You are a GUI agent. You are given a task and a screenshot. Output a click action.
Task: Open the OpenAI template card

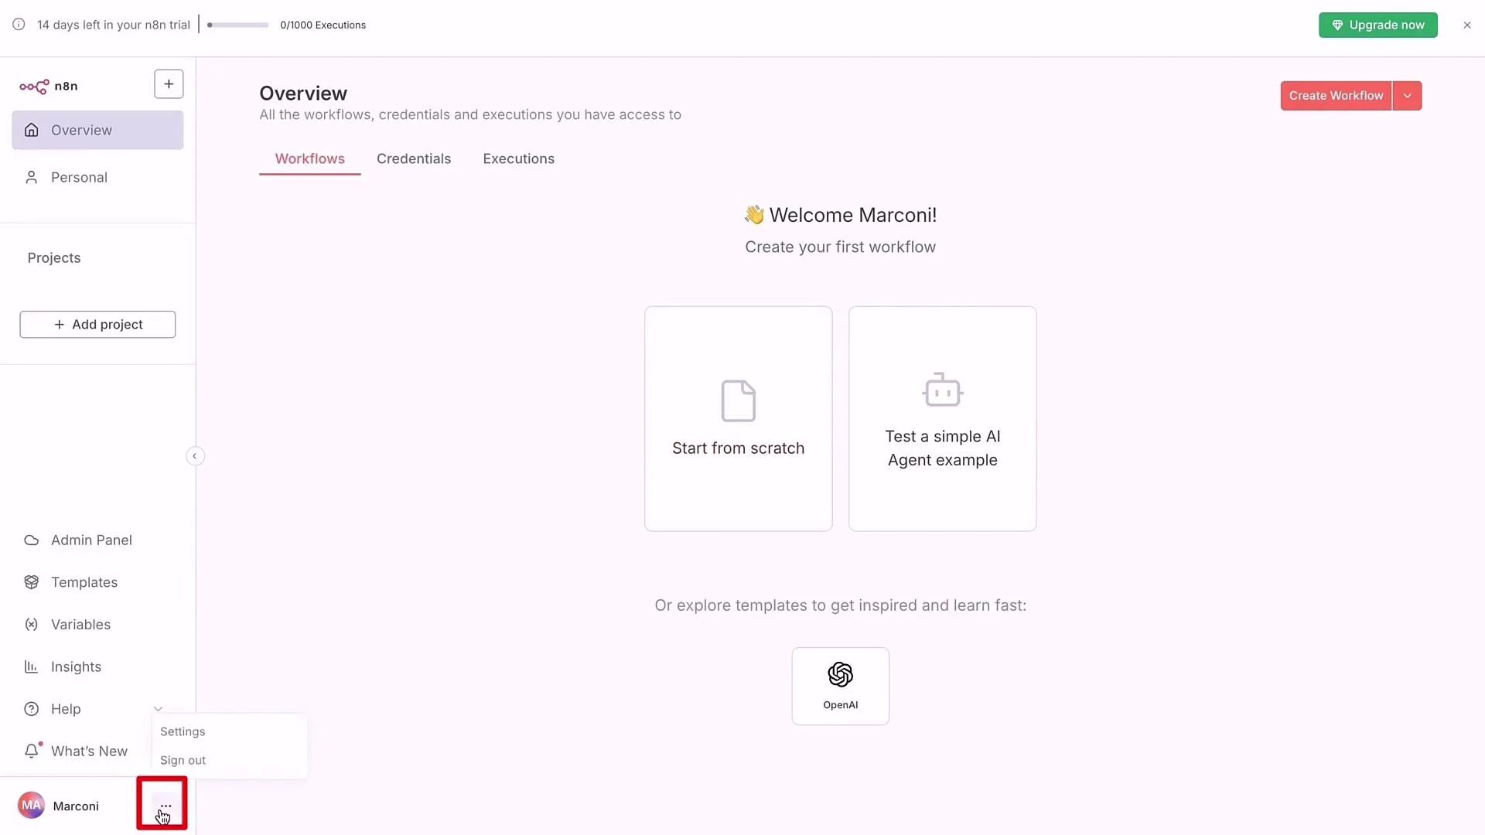(841, 687)
